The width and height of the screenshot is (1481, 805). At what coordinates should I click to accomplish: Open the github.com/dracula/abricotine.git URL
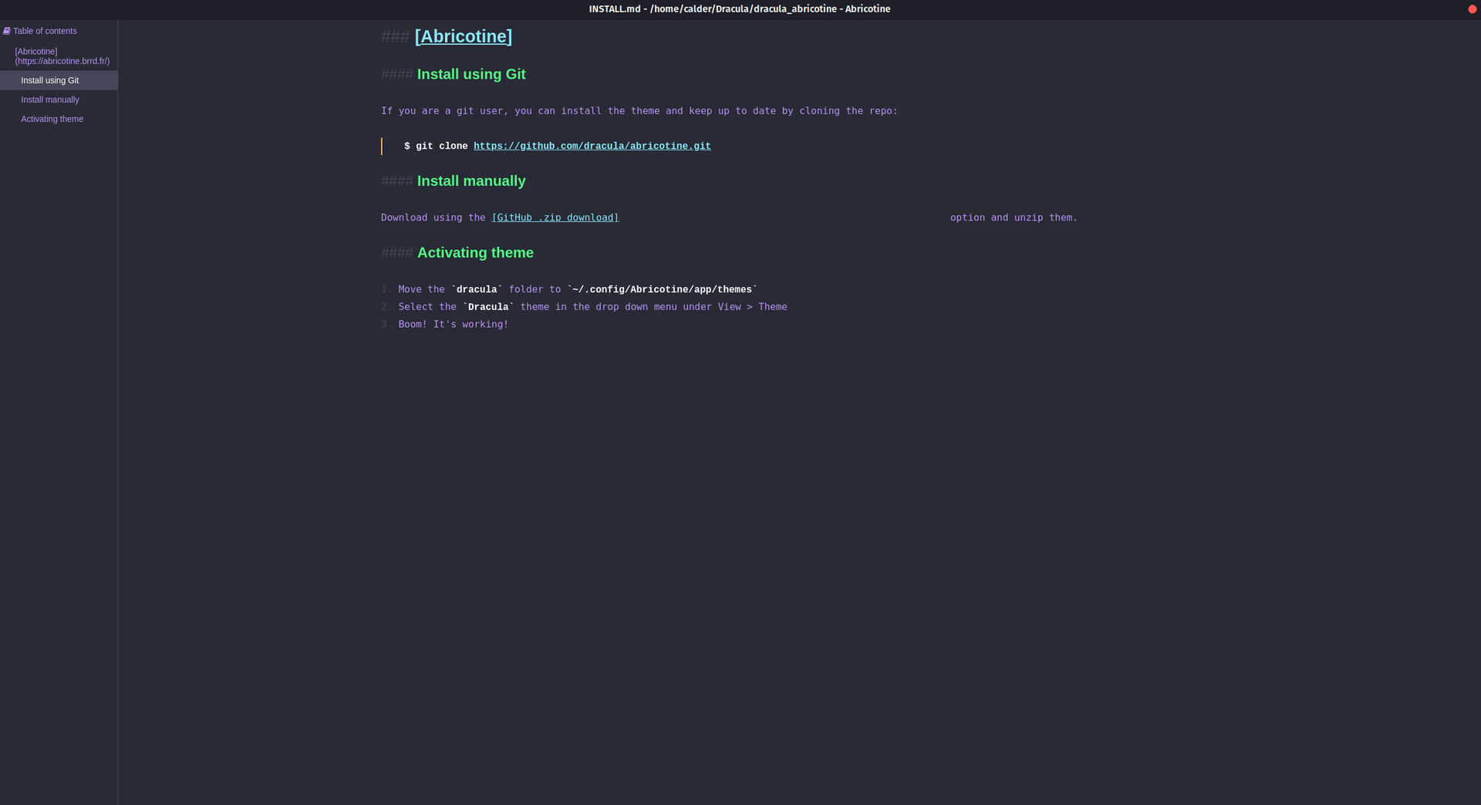(x=592, y=146)
